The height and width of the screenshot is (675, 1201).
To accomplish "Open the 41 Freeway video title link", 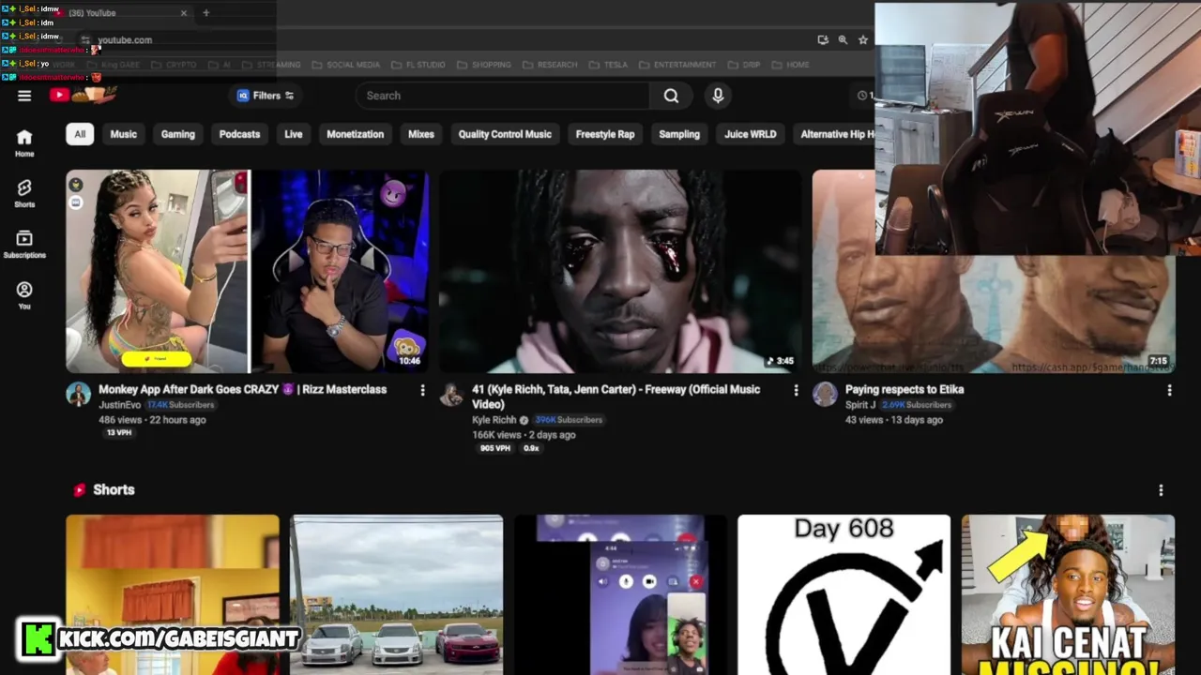I will 616,397.
